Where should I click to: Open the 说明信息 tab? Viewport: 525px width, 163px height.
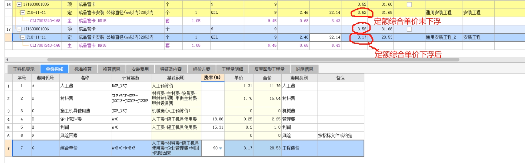(305, 69)
